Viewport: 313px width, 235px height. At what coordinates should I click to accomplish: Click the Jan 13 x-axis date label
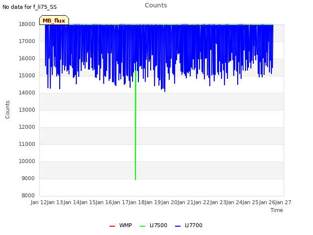55,202
